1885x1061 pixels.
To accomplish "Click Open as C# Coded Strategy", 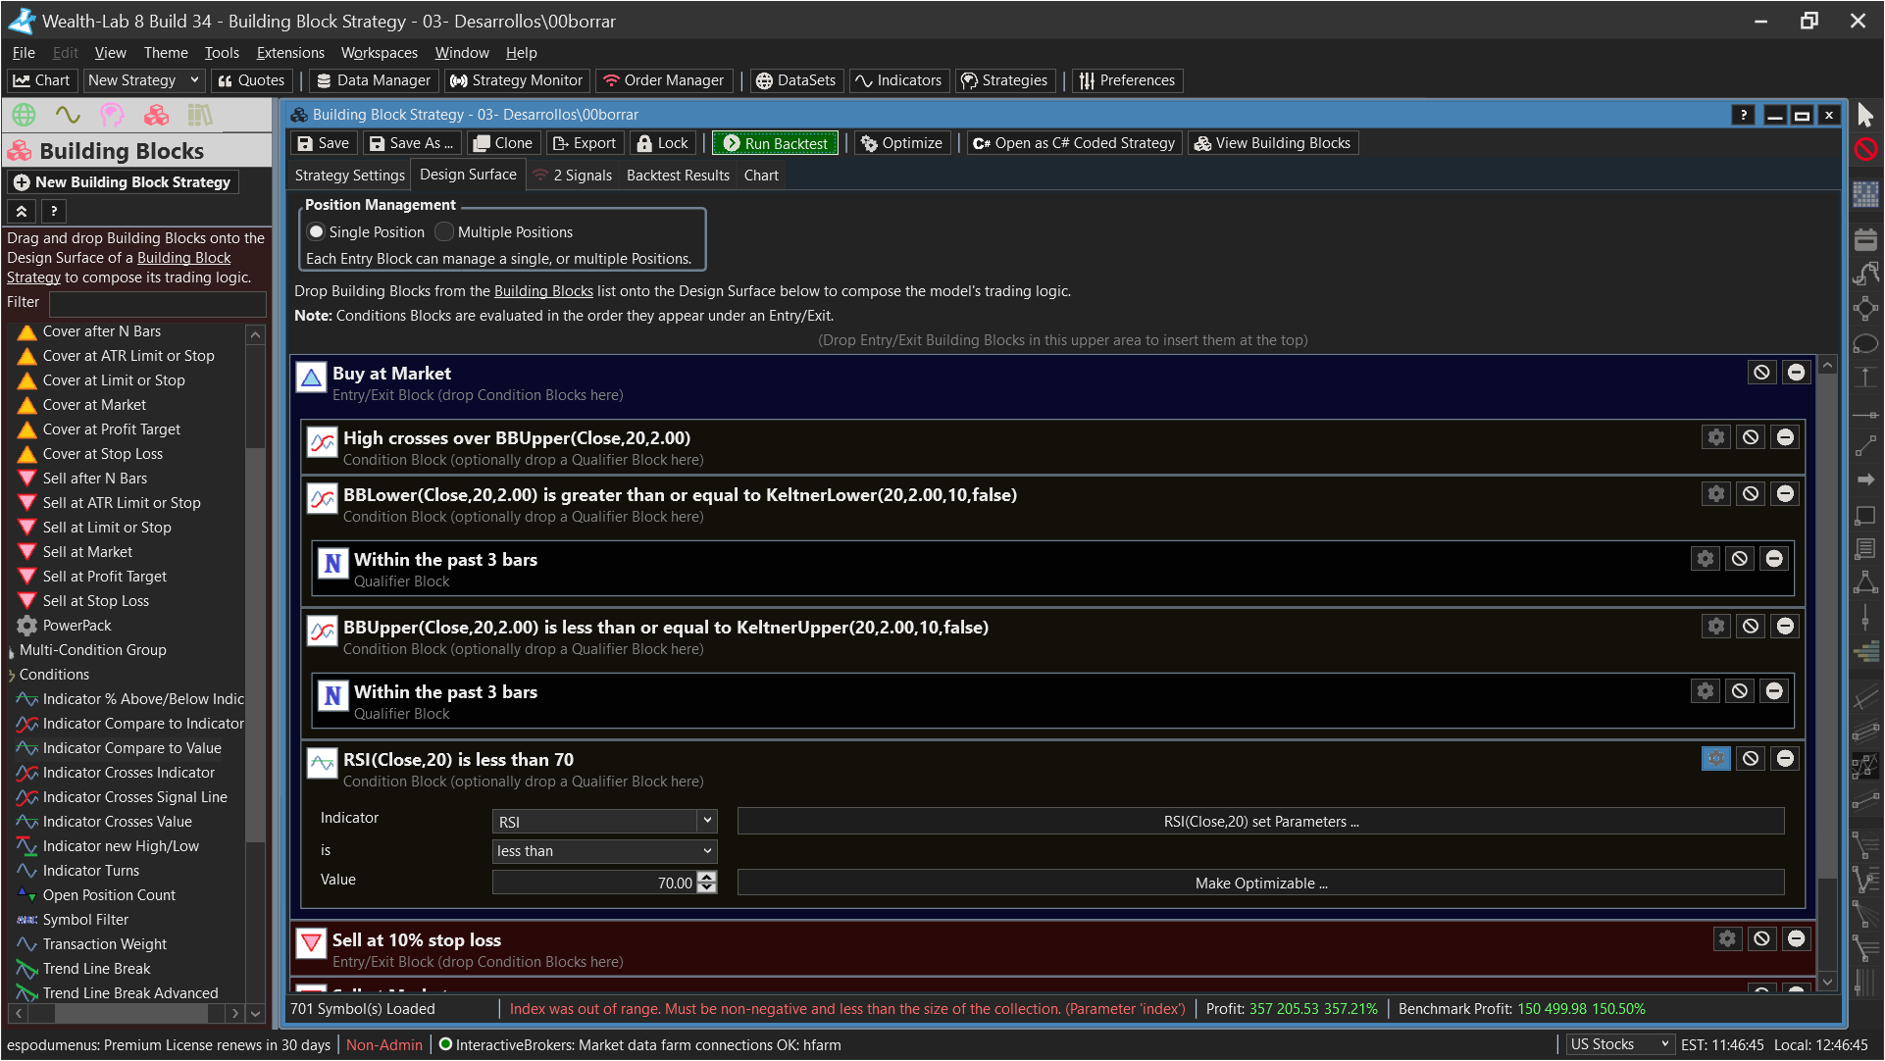I will click(1074, 143).
